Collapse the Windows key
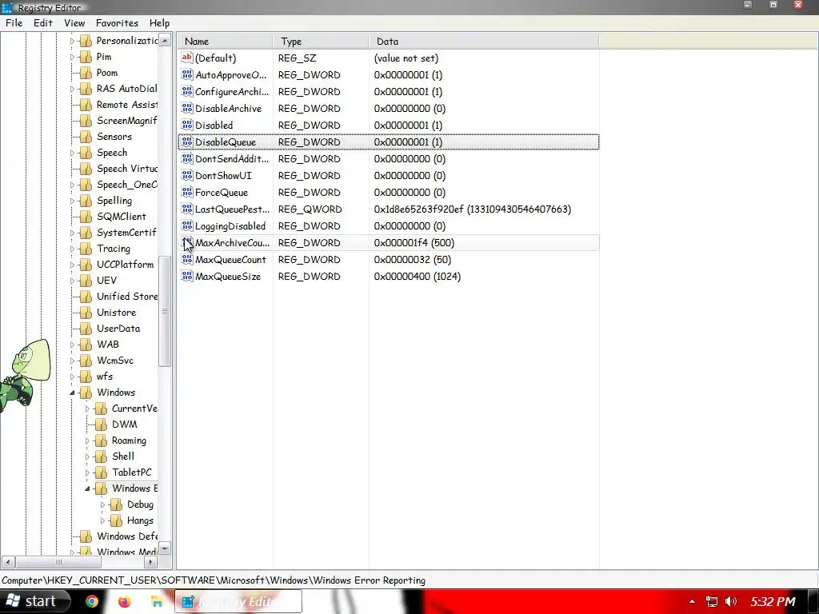819x614 pixels. pos(72,393)
